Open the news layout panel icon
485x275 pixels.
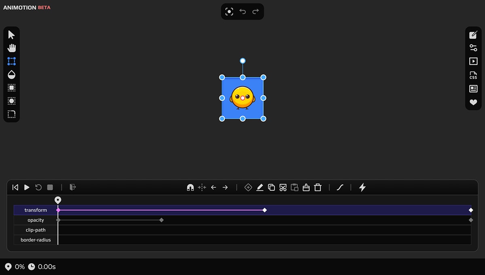[473, 89]
